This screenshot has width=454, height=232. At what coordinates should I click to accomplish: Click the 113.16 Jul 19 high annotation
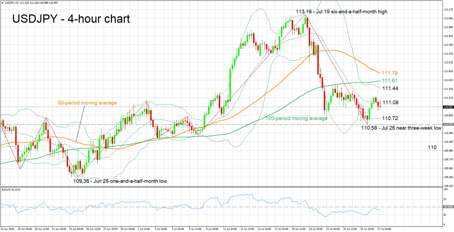point(341,12)
